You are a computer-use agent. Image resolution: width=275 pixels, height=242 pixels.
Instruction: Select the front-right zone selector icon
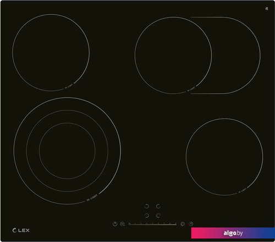(158, 216)
